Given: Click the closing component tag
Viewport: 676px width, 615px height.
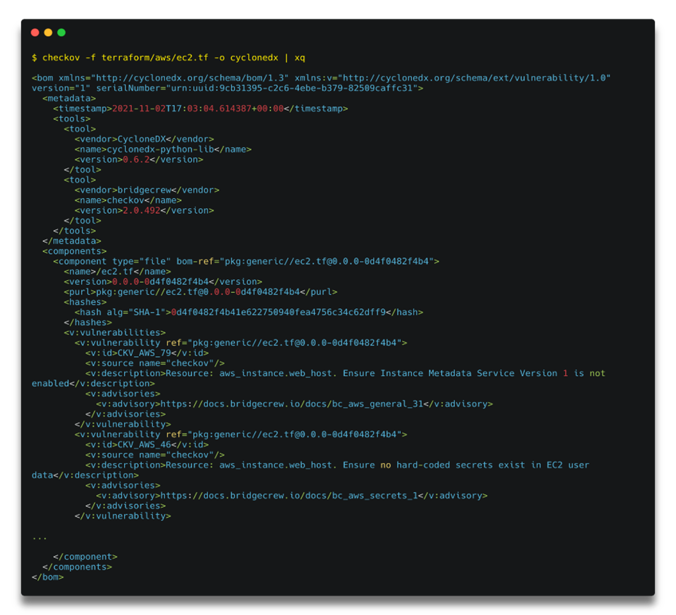Looking at the screenshot, I should coord(85,557).
